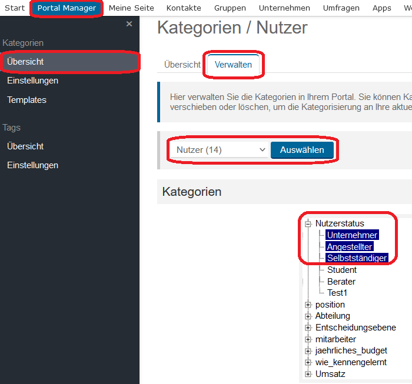Collapse the Nutzerstatus tree node
412x384 pixels.
point(308,224)
